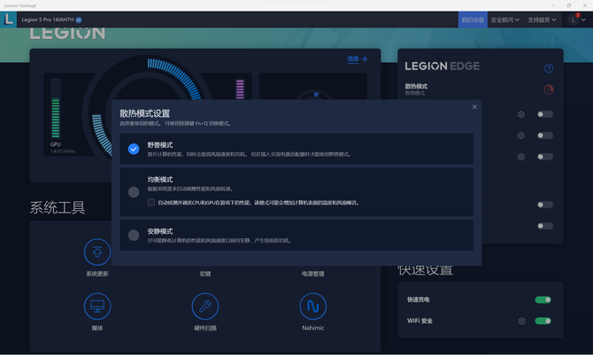Click the red 散热模式 gauge icon

[x=549, y=89]
